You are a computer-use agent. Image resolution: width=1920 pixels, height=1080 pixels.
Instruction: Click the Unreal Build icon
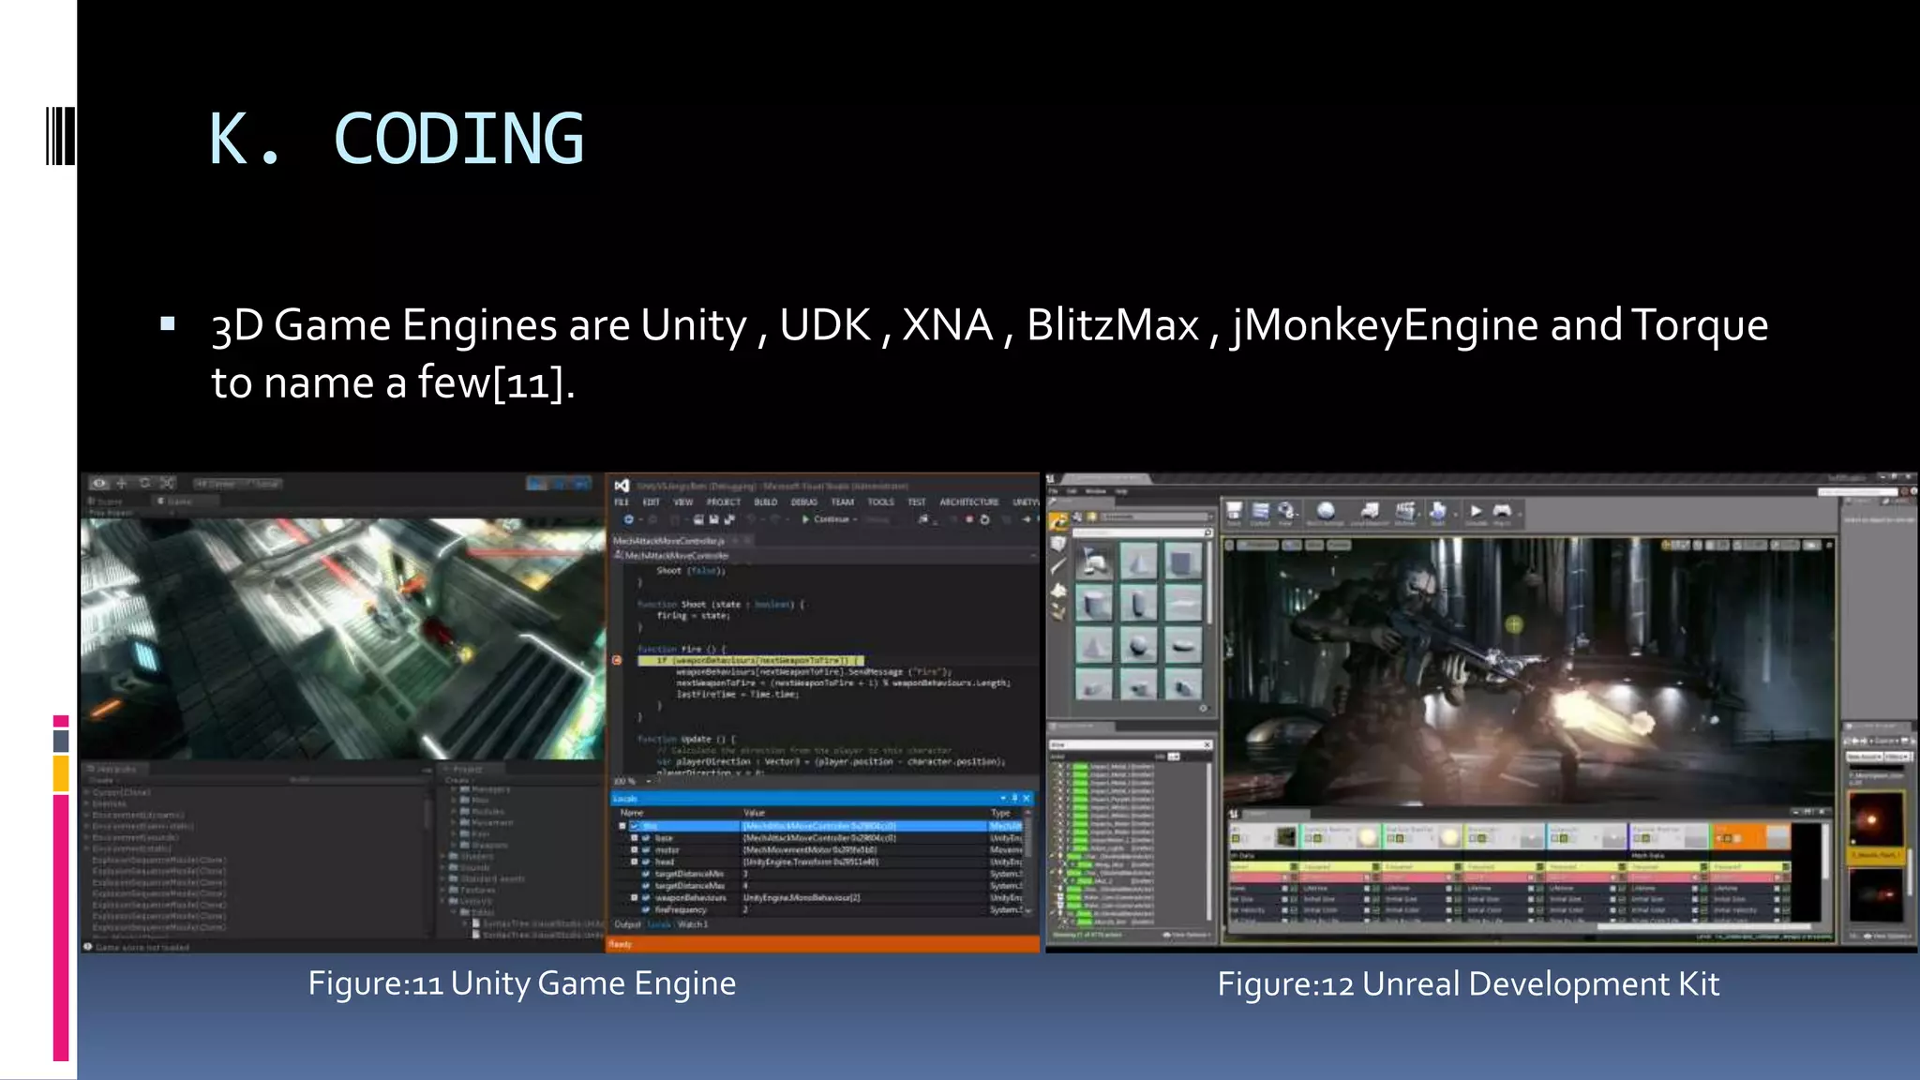(1438, 513)
